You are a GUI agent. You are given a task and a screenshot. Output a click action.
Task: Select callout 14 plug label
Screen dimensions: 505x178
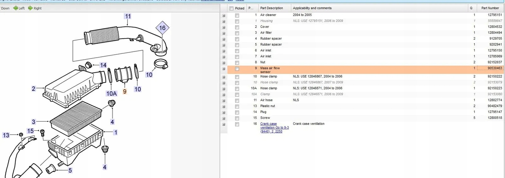click(103, 65)
